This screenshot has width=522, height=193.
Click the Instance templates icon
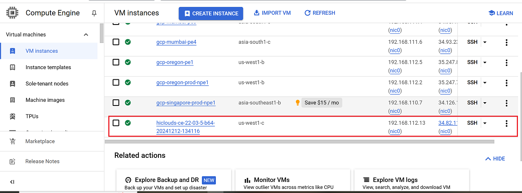12,67
